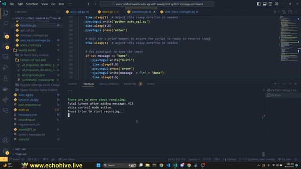The width and height of the screenshot is (301, 169).
Task: Open editor More Actions ellipsis
Action: (296, 12)
